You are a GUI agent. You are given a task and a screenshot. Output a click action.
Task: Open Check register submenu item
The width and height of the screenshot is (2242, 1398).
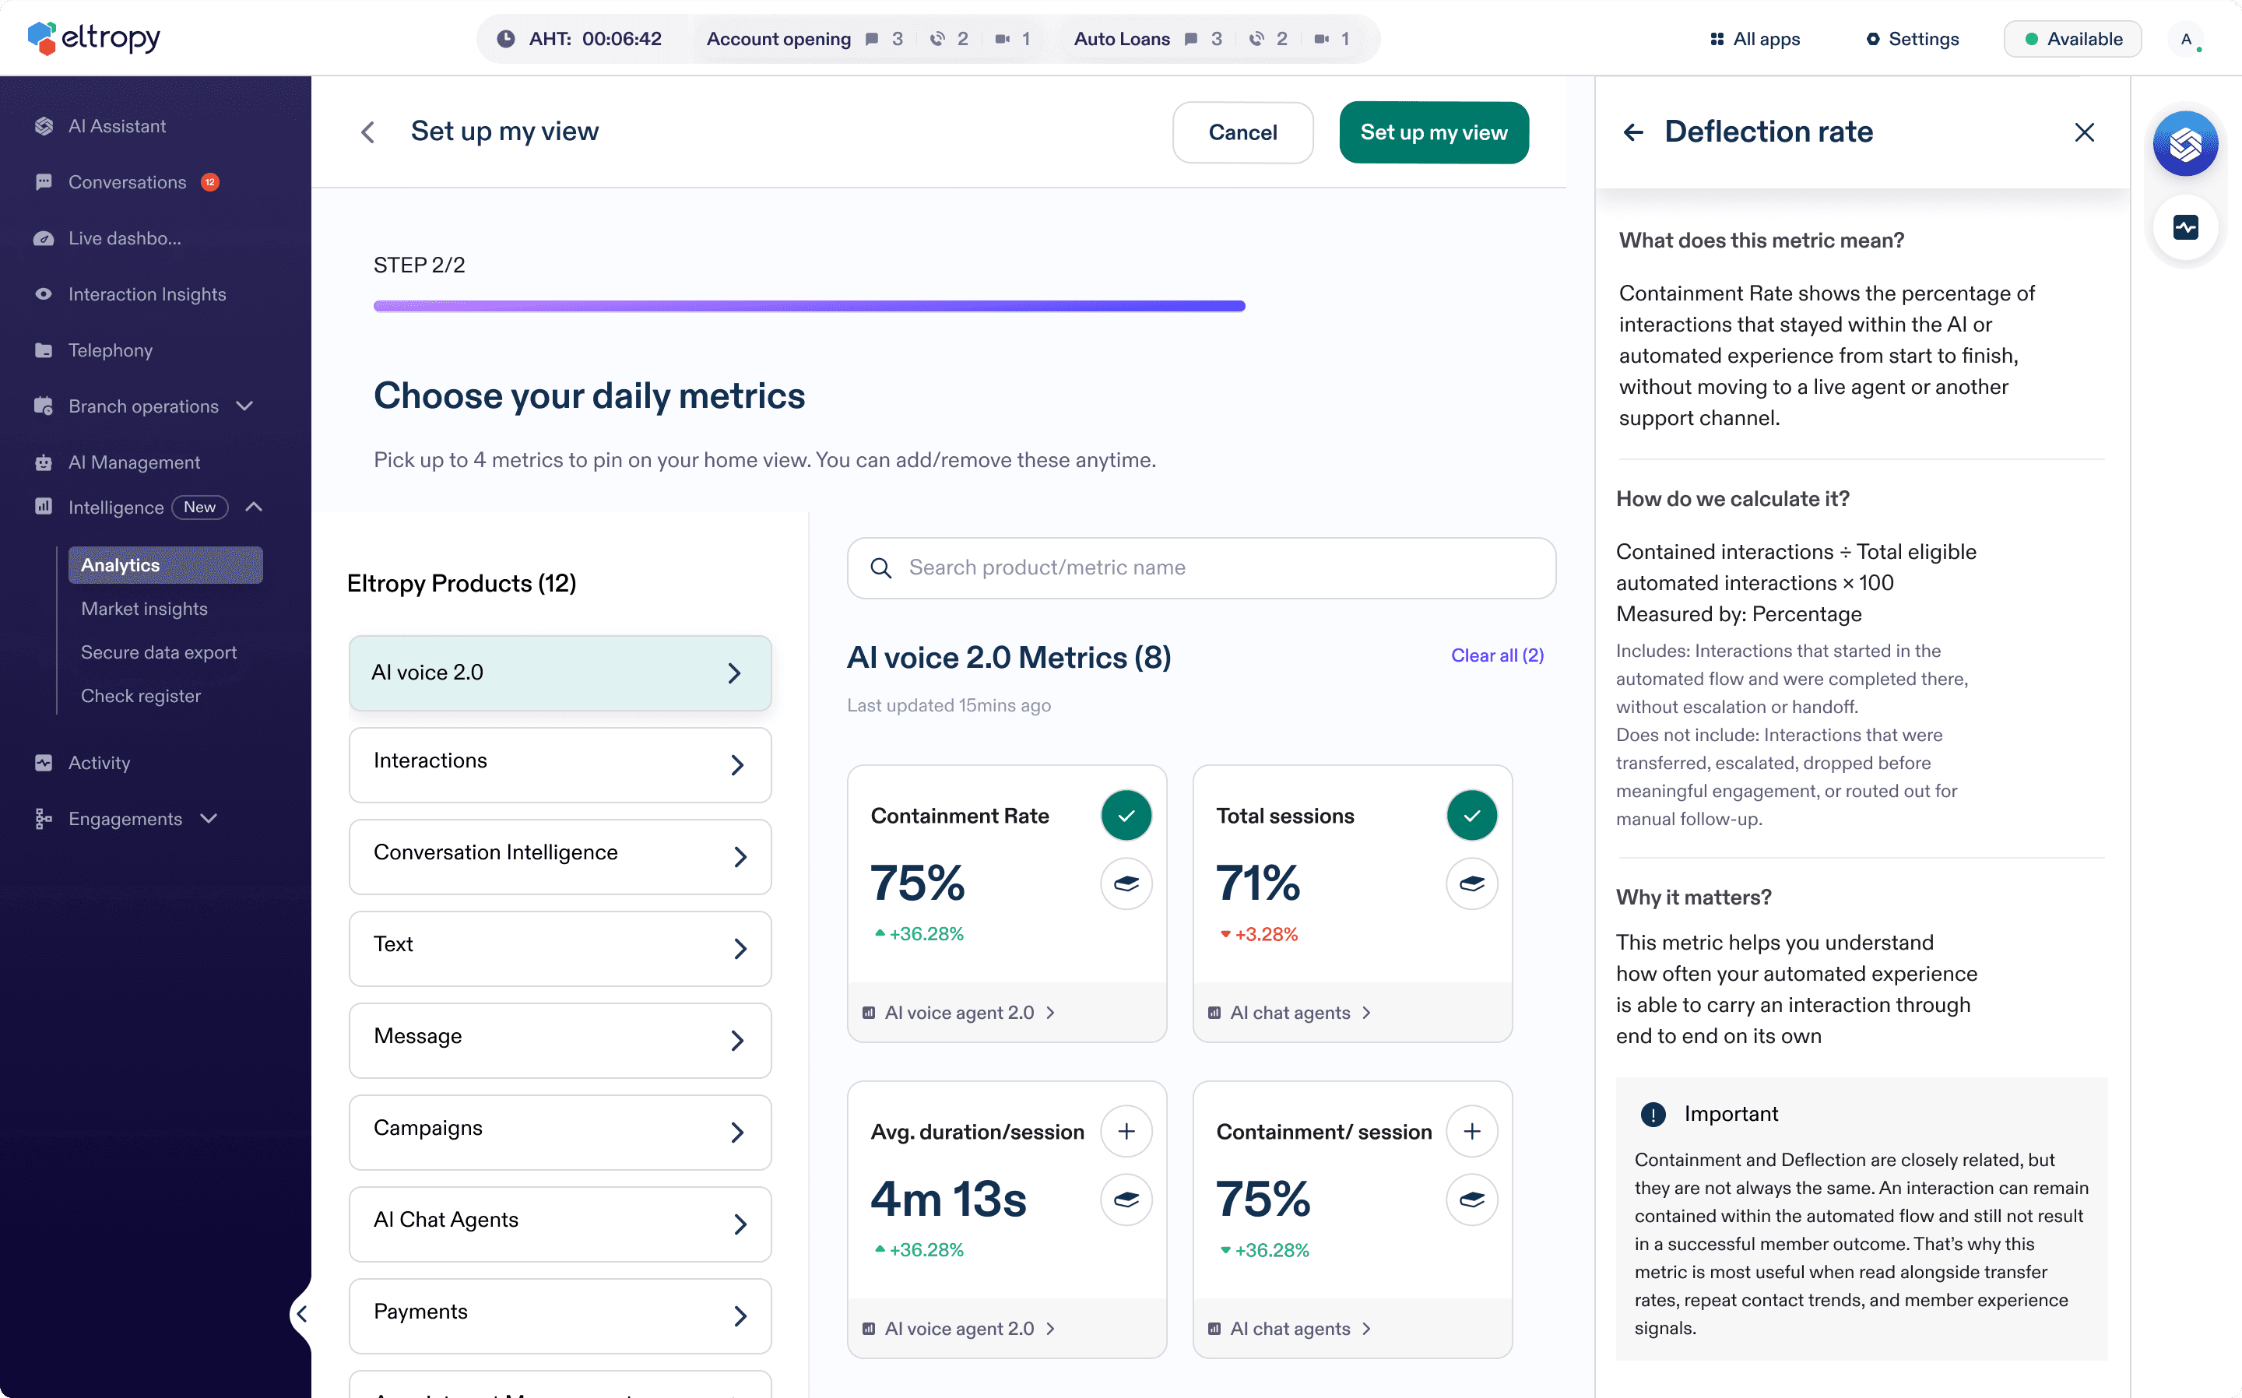tap(141, 696)
